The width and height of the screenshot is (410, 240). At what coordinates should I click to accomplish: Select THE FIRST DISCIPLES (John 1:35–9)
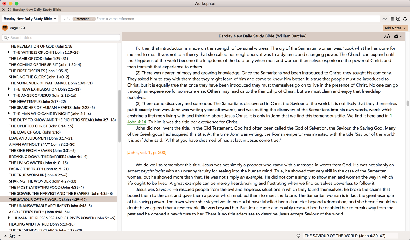click(x=39, y=71)
